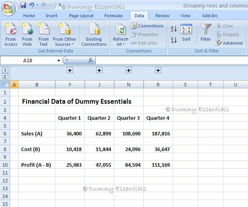The image size is (248, 207).
Task: Select column A header
Action: (14, 85)
